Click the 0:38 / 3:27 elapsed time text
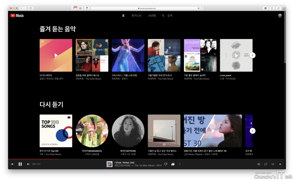Image resolution: width=294 pixels, height=180 pixels. (x=36, y=164)
